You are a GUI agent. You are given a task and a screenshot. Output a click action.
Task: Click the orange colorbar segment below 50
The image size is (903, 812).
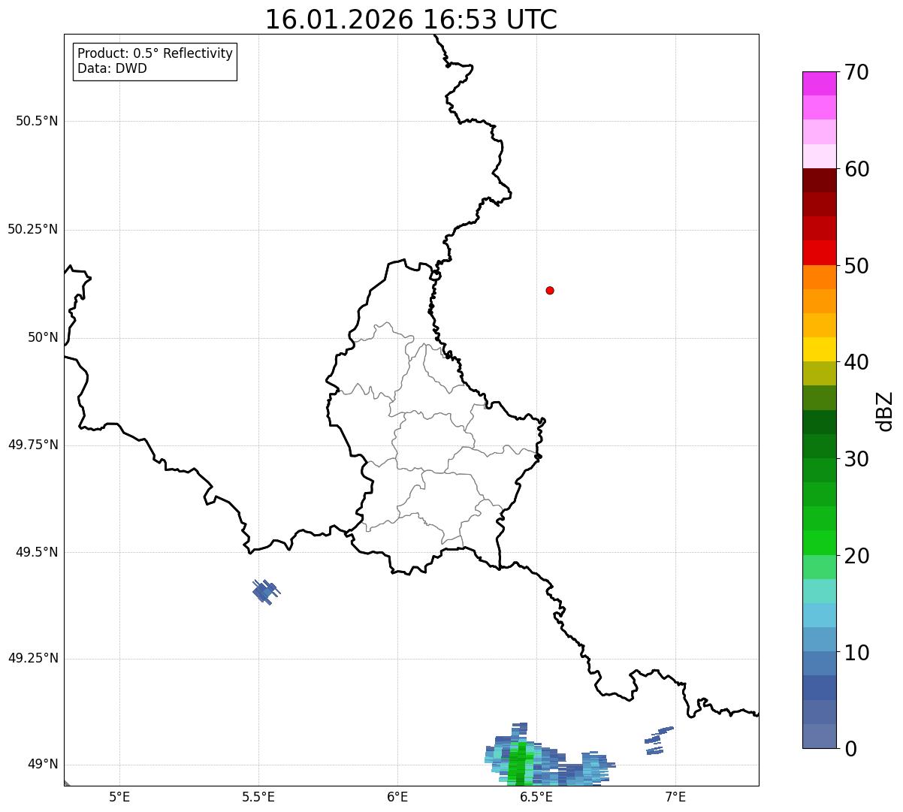tap(819, 277)
